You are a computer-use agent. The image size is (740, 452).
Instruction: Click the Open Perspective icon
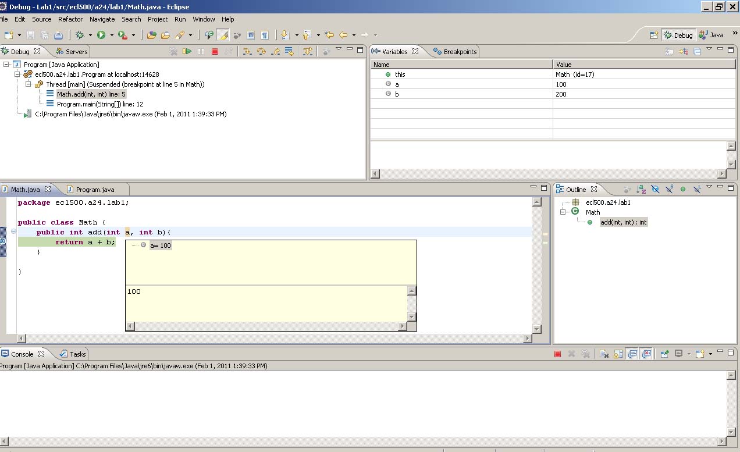(654, 35)
